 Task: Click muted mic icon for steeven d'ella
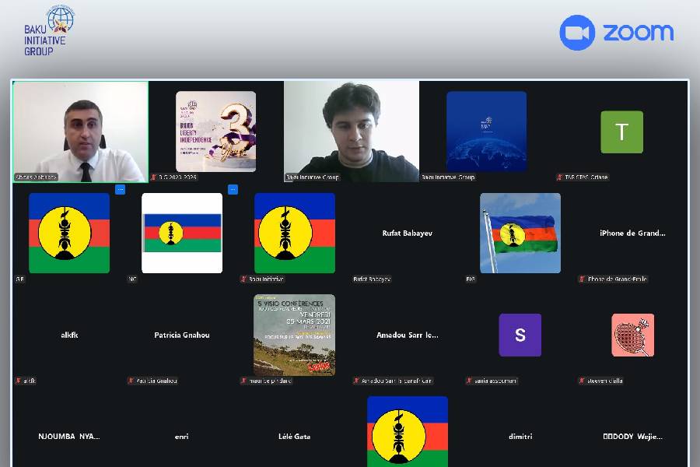point(582,381)
